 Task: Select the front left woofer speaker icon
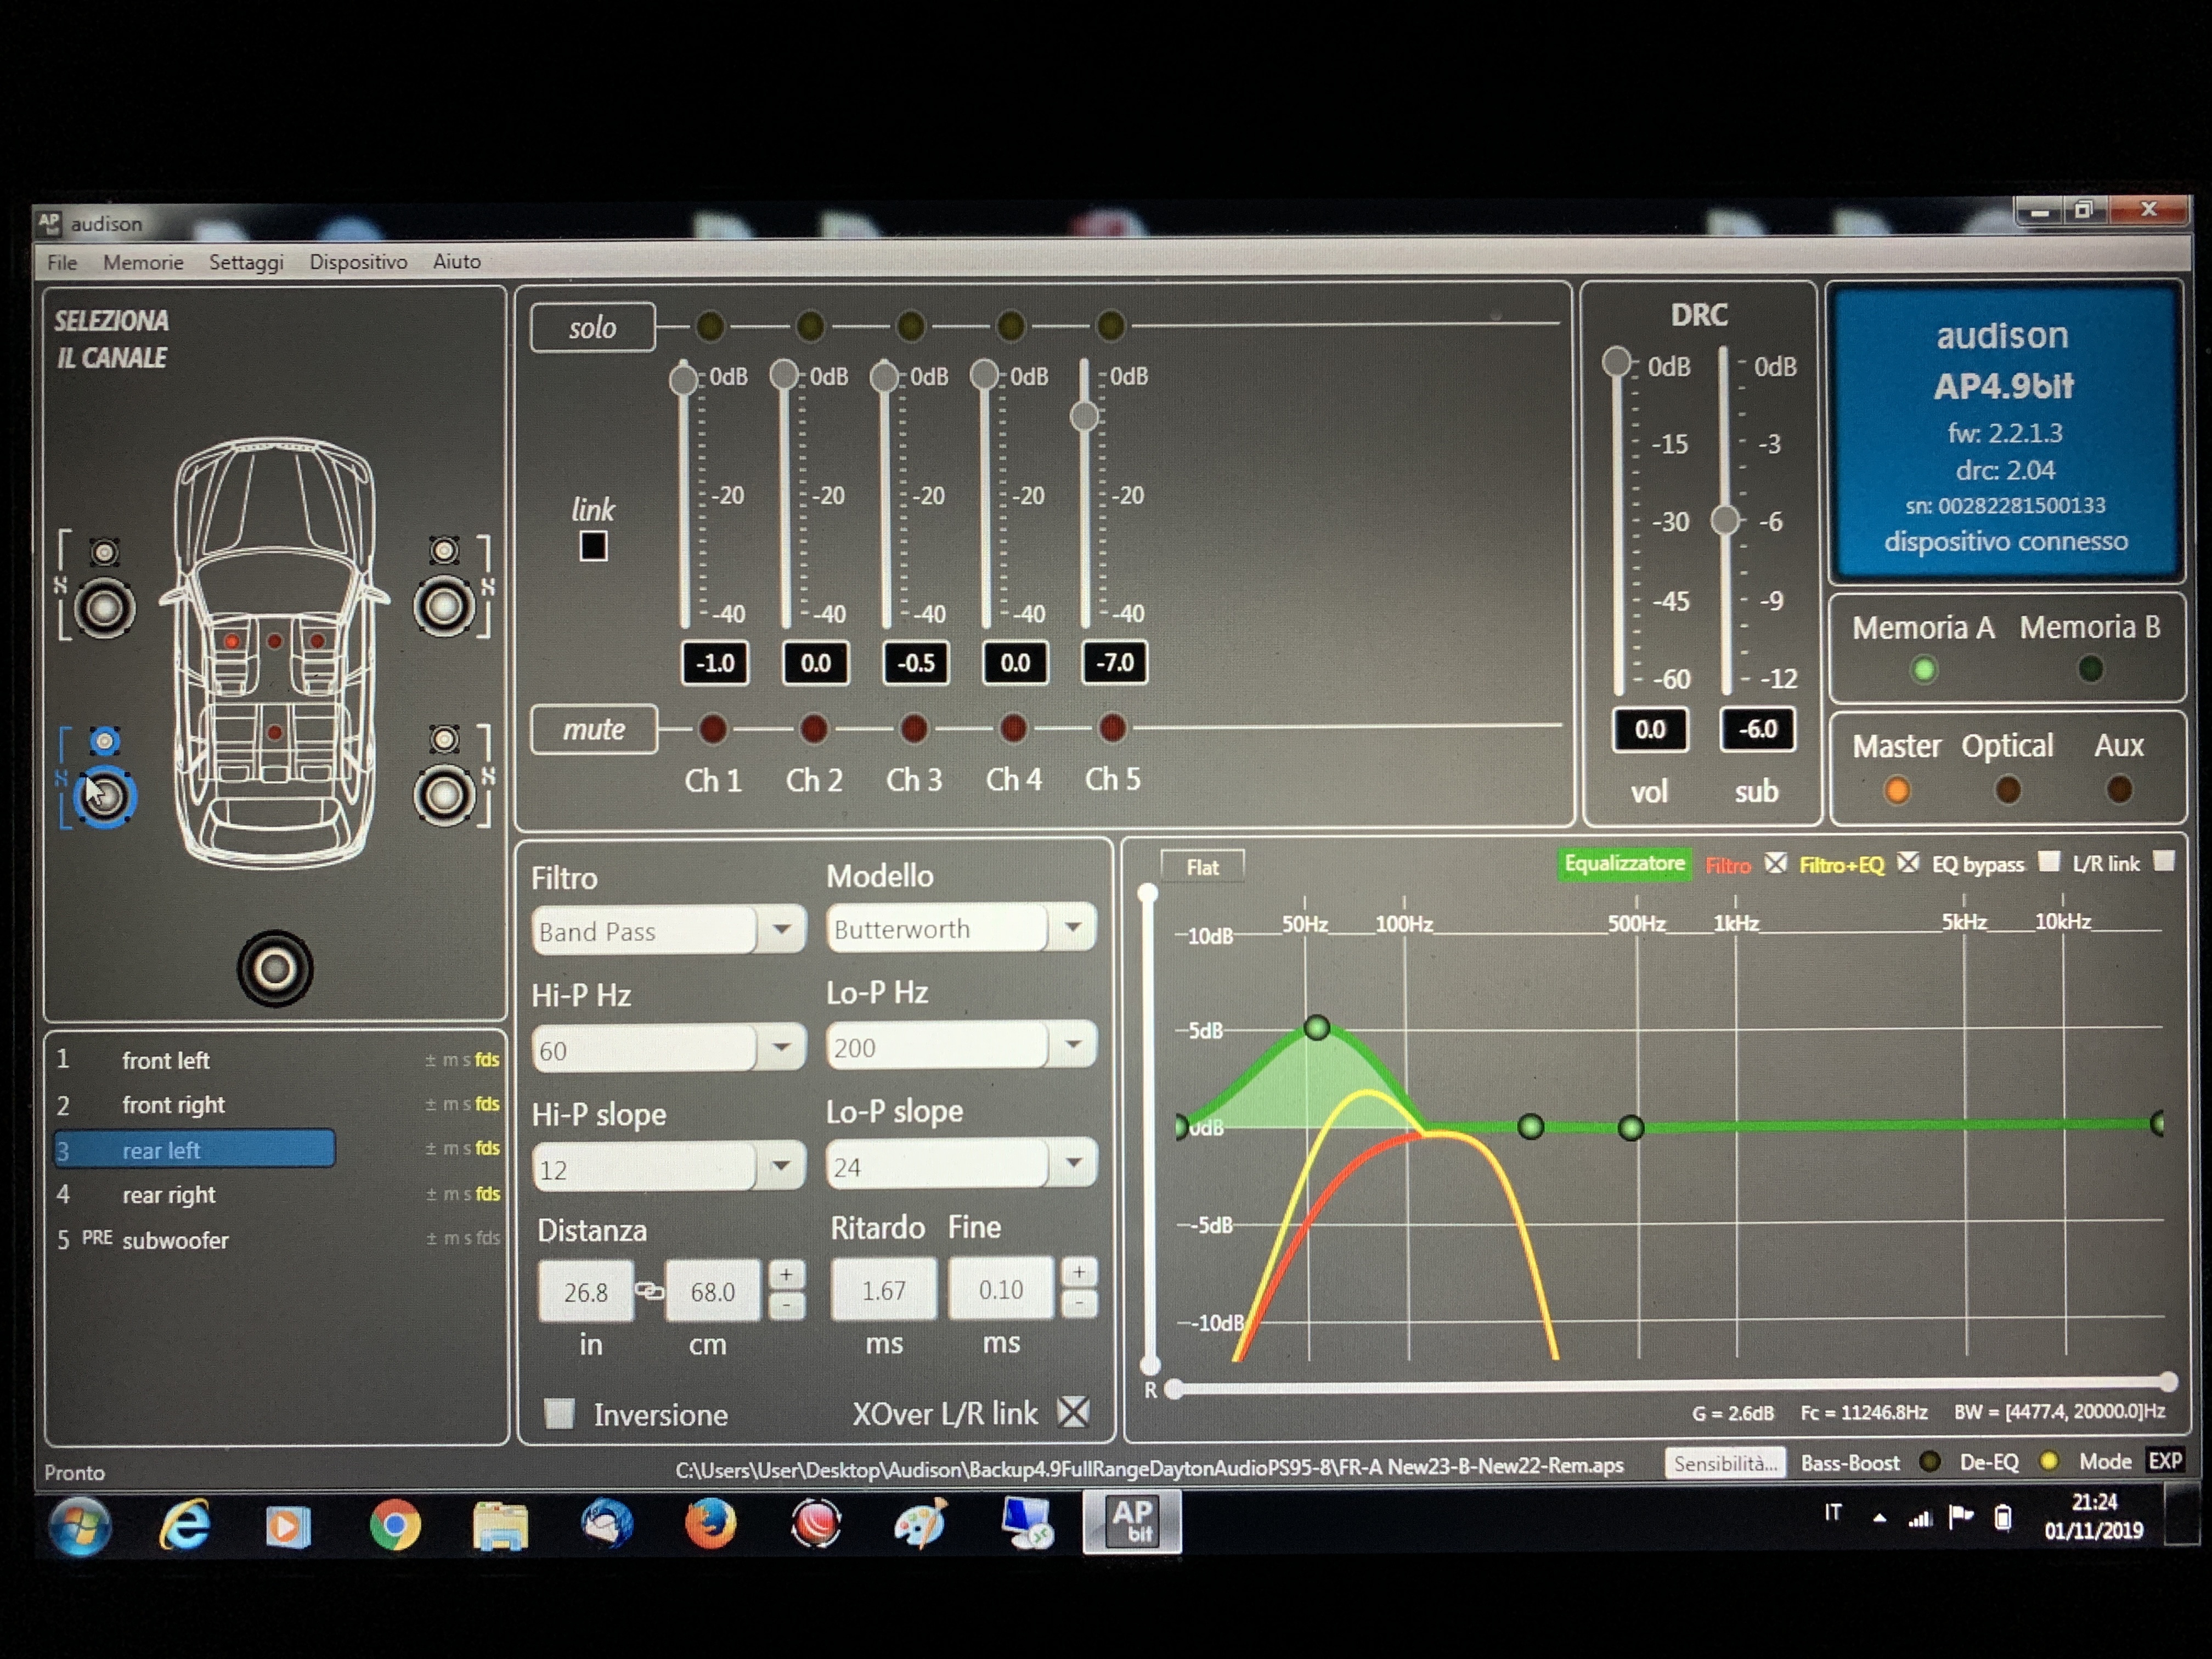point(104,608)
